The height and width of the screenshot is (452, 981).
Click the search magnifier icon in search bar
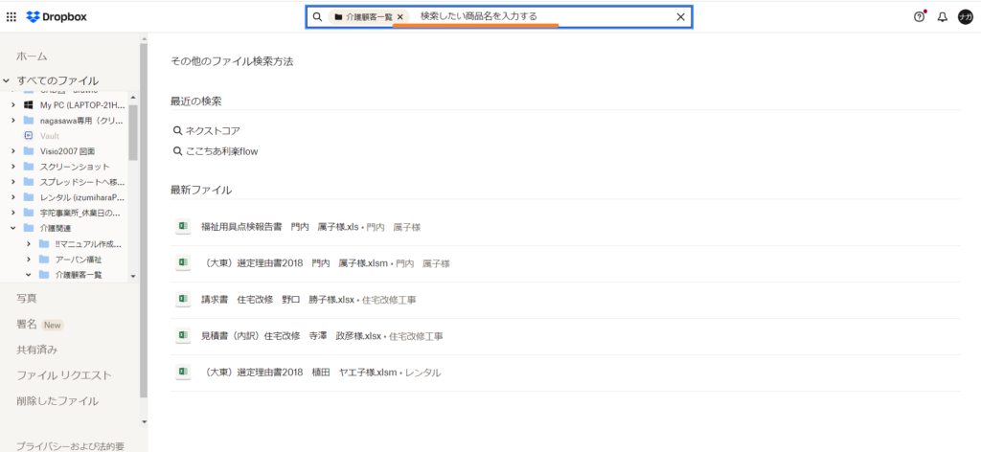(x=317, y=17)
